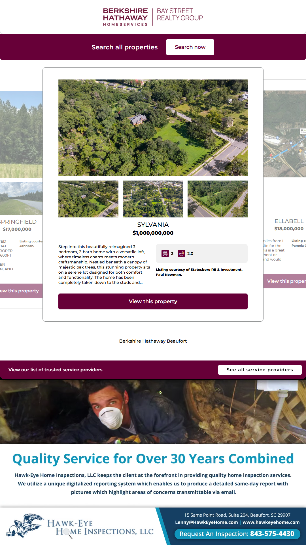Open the Sylvania View this property button

pyautogui.click(x=153, y=301)
